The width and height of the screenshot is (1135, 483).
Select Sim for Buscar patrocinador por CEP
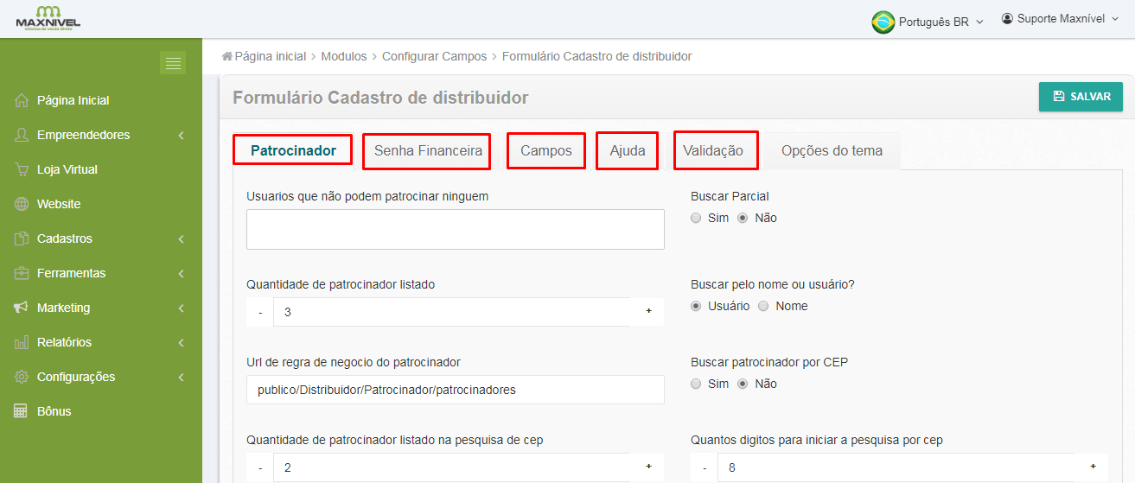(x=697, y=384)
